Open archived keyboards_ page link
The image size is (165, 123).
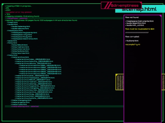coord(35,86)
